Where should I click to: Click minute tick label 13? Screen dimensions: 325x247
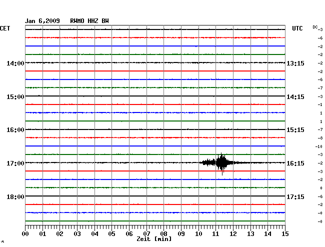pyautogui.click(x=250, y=233)
